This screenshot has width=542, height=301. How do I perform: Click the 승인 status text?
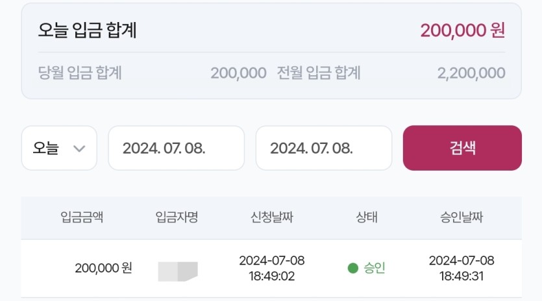pos(375,268)
